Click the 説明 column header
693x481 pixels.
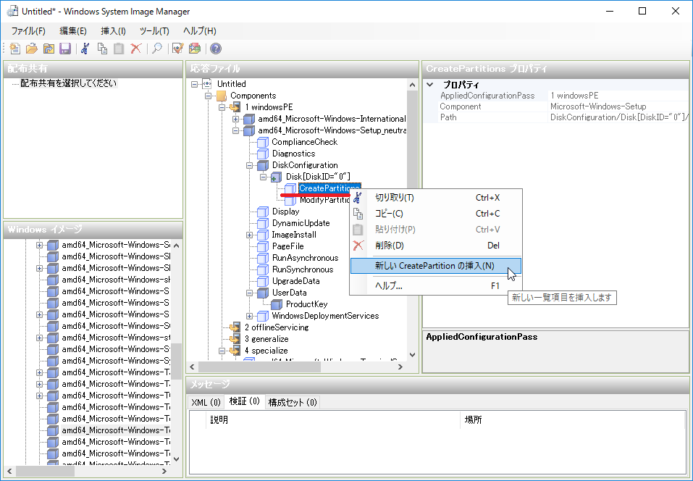tap(333, 419)
